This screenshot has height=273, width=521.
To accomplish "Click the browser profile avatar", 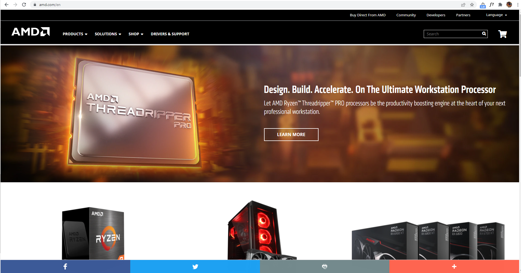I will (509, 4).
